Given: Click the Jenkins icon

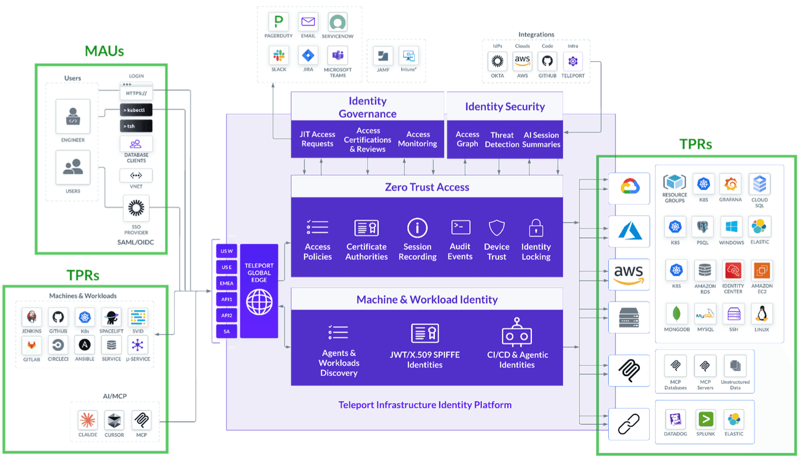Looking at the screenshot, I should pos(32,317).
